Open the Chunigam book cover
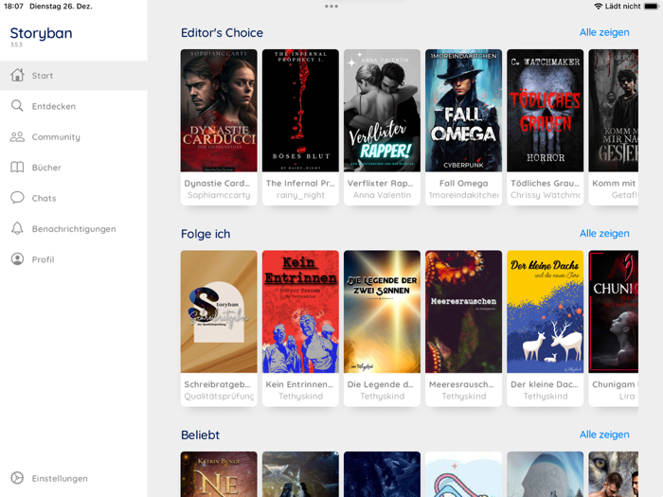663x497 pixels. pyautogui.click(x=614, y=311)
